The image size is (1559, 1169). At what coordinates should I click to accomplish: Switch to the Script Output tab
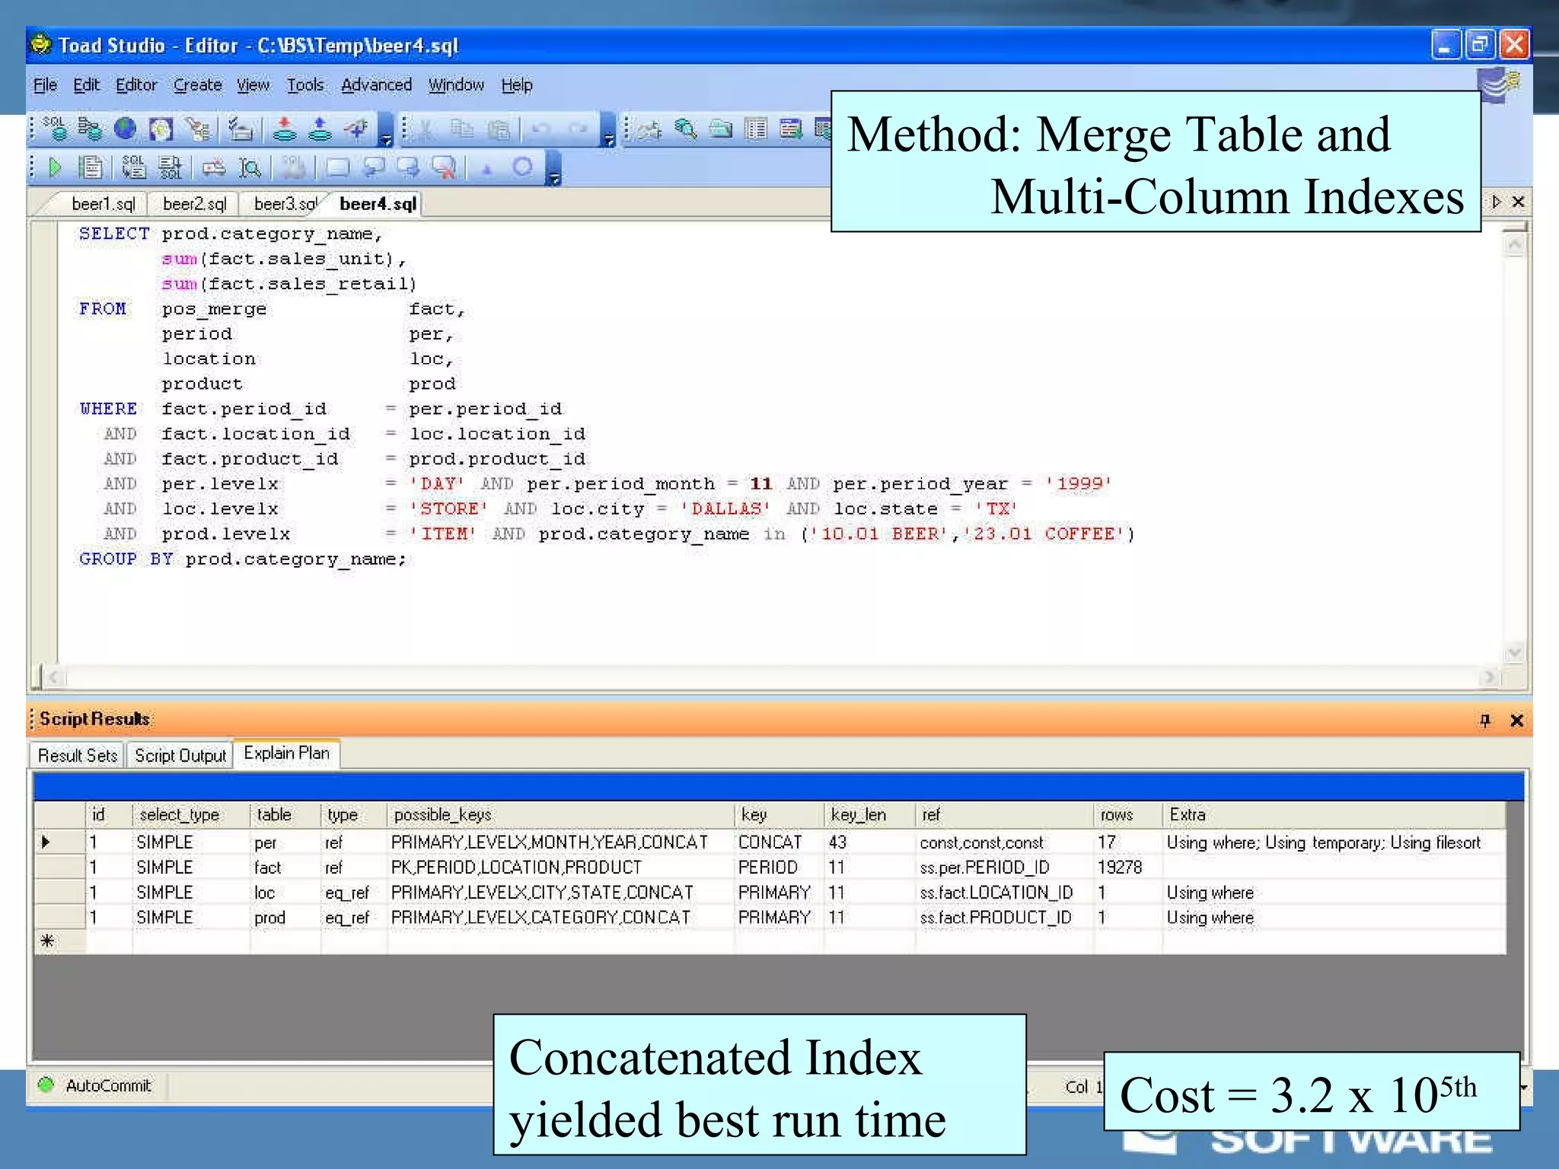coord(180,755)
